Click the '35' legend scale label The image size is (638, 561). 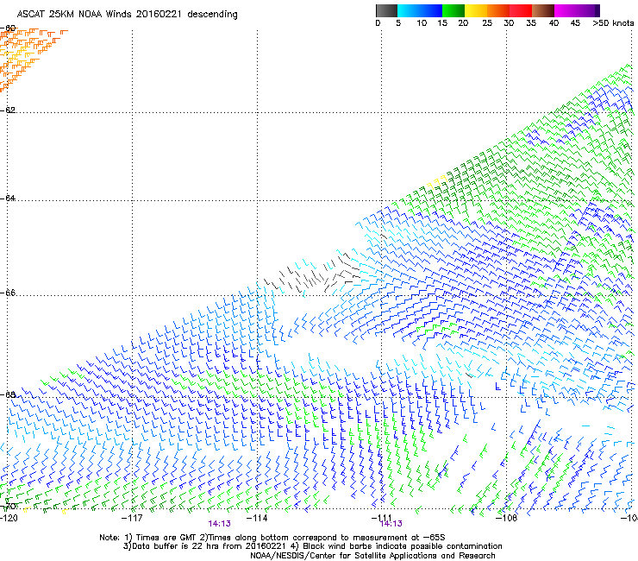pyautogui.click(x=531, y=23)
